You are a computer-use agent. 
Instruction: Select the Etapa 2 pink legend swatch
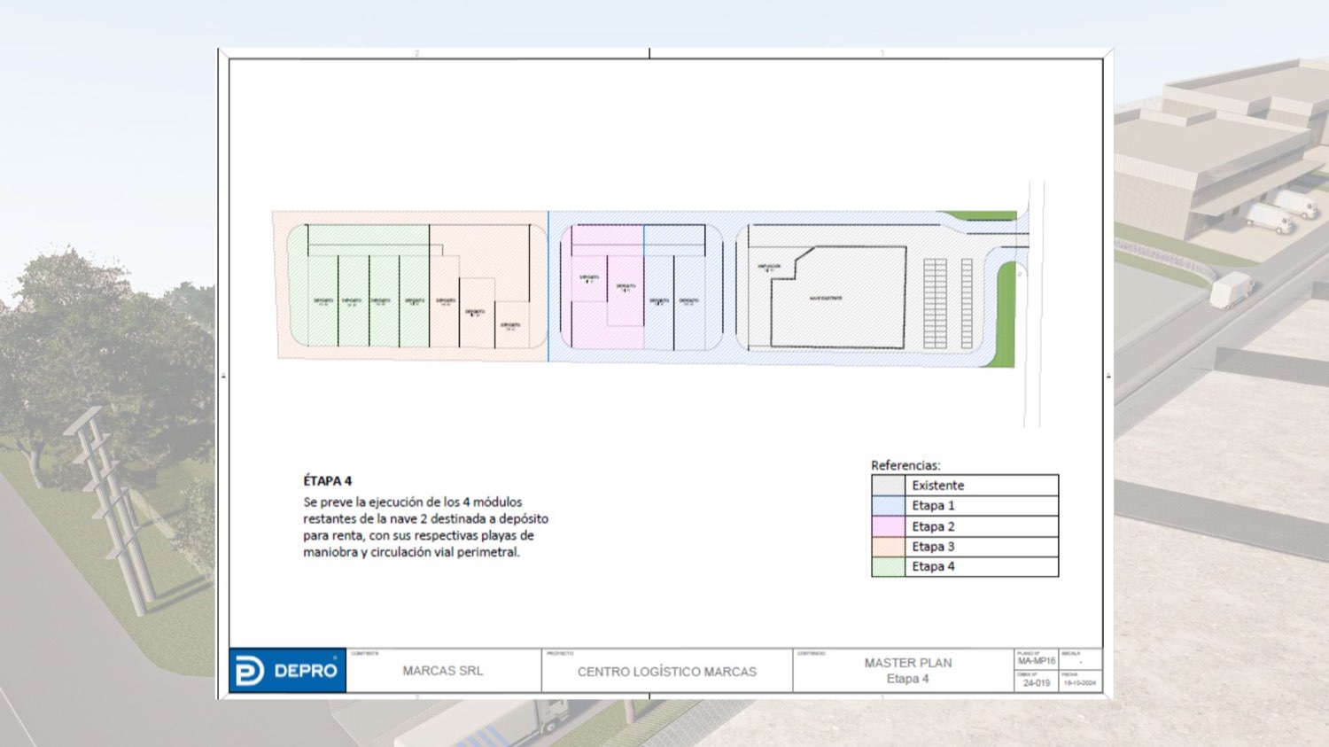click(x=888, y=526)
